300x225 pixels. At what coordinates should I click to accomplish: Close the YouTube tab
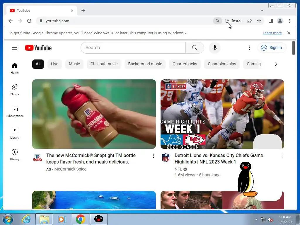[x=72, y=11]
